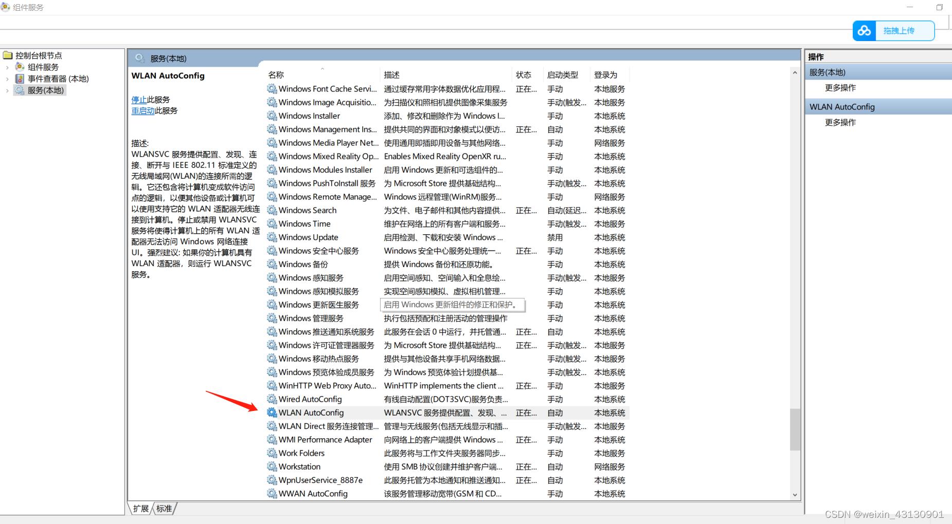This screenshot has width=952, height=524.
Task: Select the WLAN Direct 服务连接管理 row
Action: point(447,426)
